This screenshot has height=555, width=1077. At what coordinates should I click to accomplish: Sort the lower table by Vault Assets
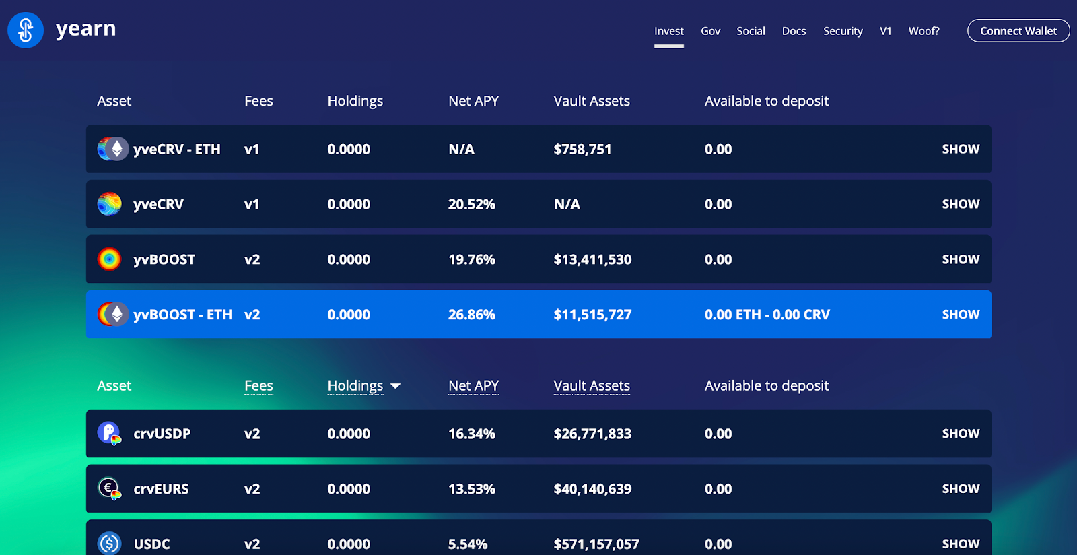coord(592,385)
